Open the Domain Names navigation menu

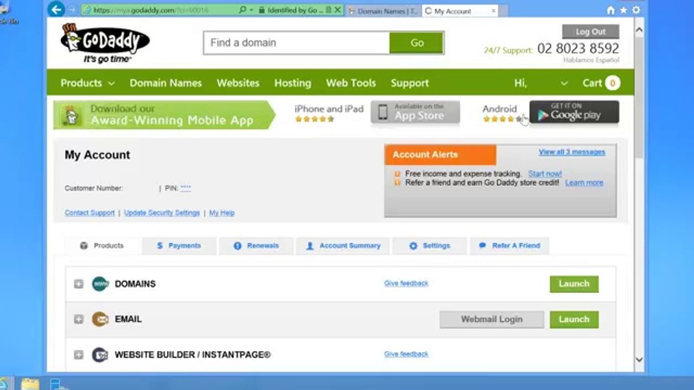point(165,83)
